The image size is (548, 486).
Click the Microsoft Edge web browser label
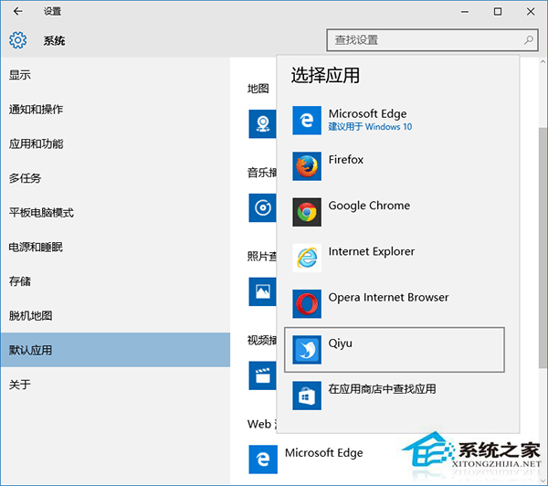pyautogui.click(x=324, y=453)
